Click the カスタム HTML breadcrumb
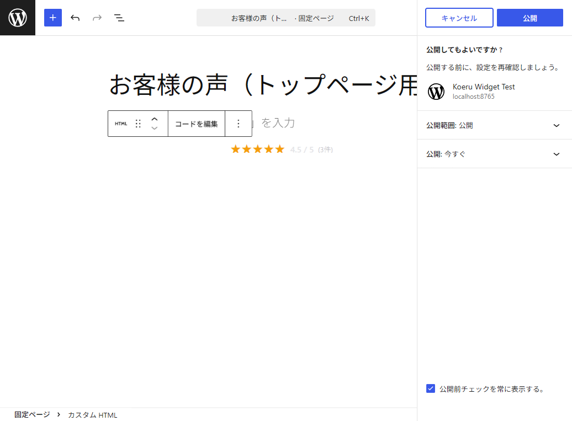The height and width of the screenshot is (421, 572). (x=93, y=415)
